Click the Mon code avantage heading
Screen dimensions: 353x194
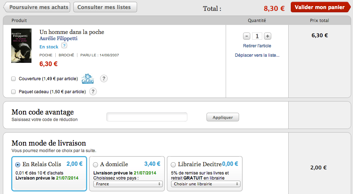(x=43, y=112)
